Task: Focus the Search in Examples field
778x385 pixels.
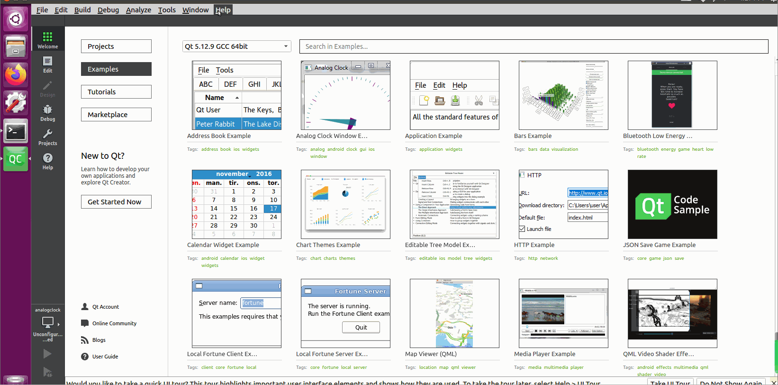Action: pos(534,46)
